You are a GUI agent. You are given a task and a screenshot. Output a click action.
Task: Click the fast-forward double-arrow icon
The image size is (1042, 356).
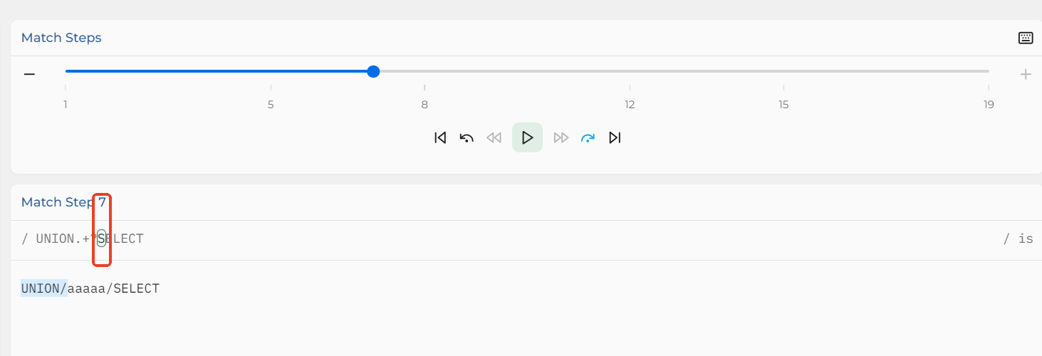pos(561,137)
